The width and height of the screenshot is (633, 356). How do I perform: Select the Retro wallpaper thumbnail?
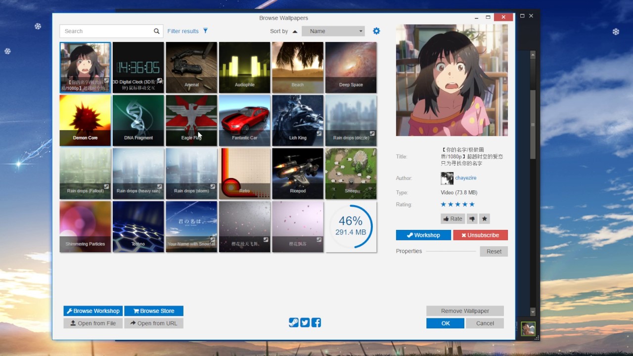click(244, 174)
